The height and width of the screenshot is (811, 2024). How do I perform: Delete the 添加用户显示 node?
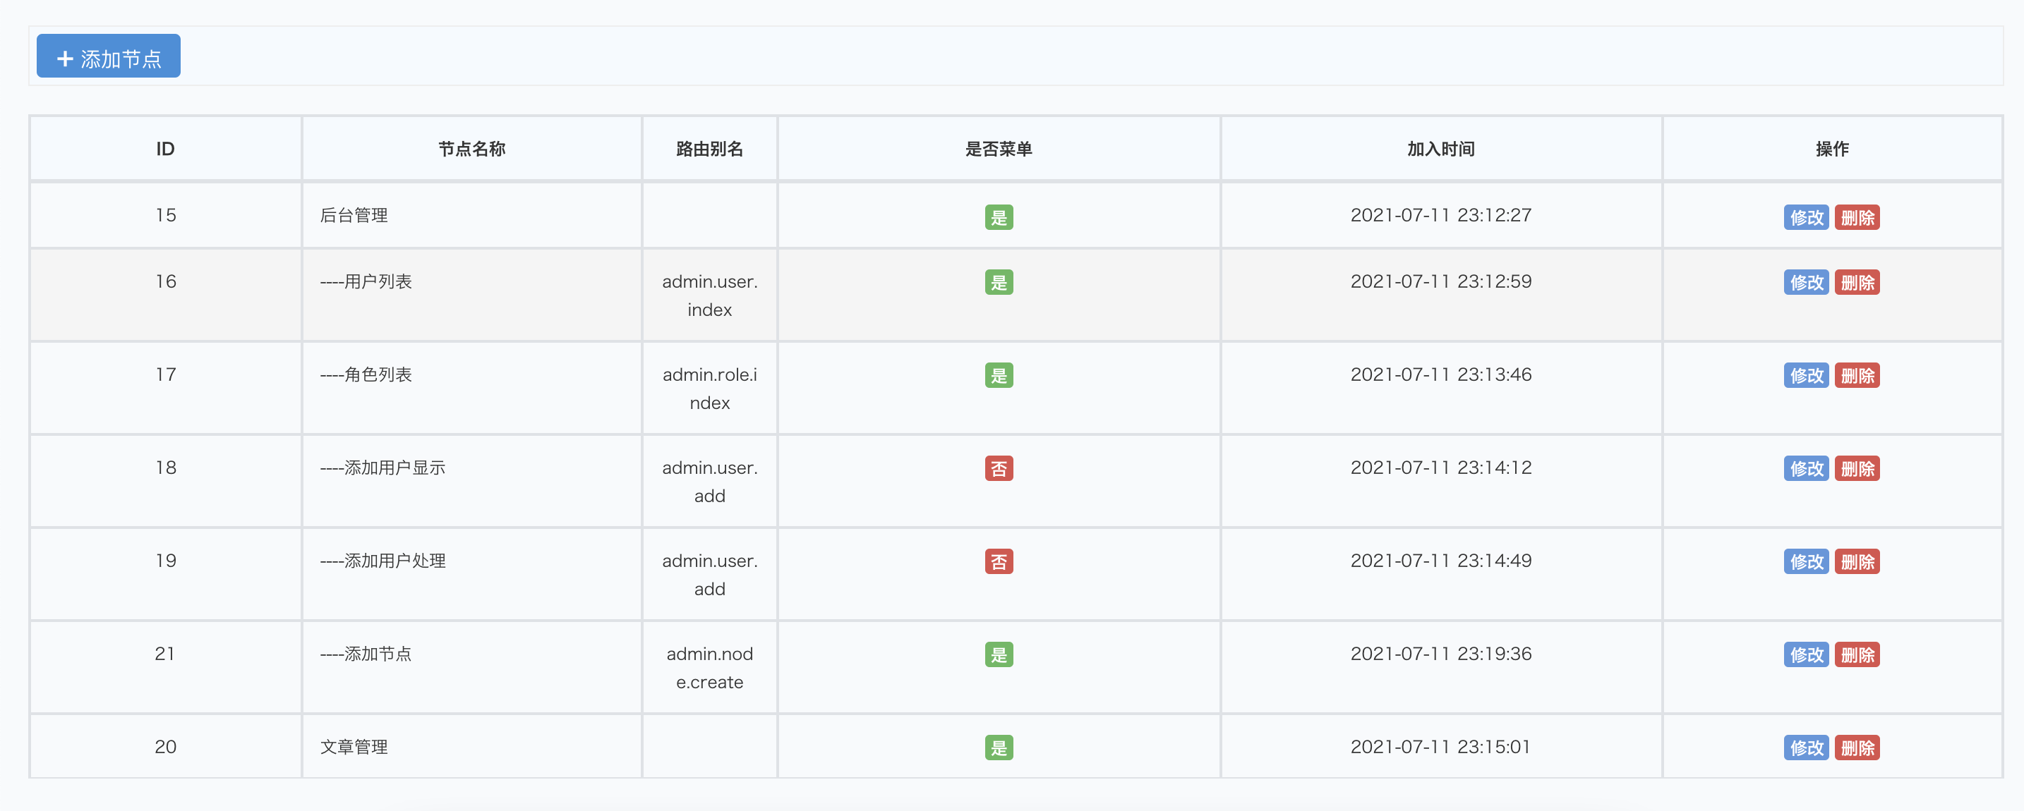click(x=1857, y=469)
